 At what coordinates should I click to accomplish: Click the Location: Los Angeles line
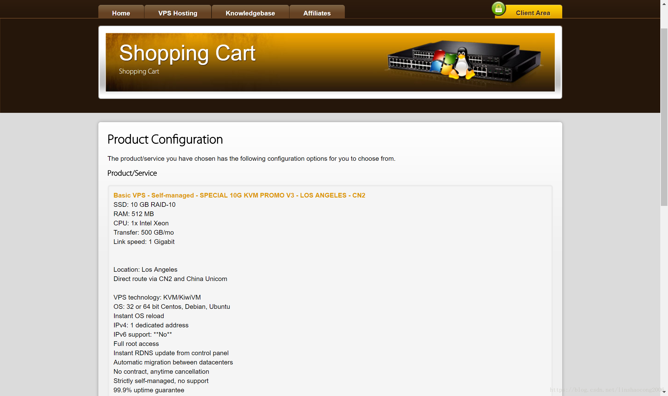(145, 270)
